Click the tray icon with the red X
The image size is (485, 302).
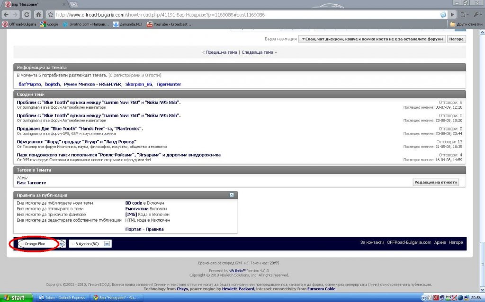coord(454,298)
